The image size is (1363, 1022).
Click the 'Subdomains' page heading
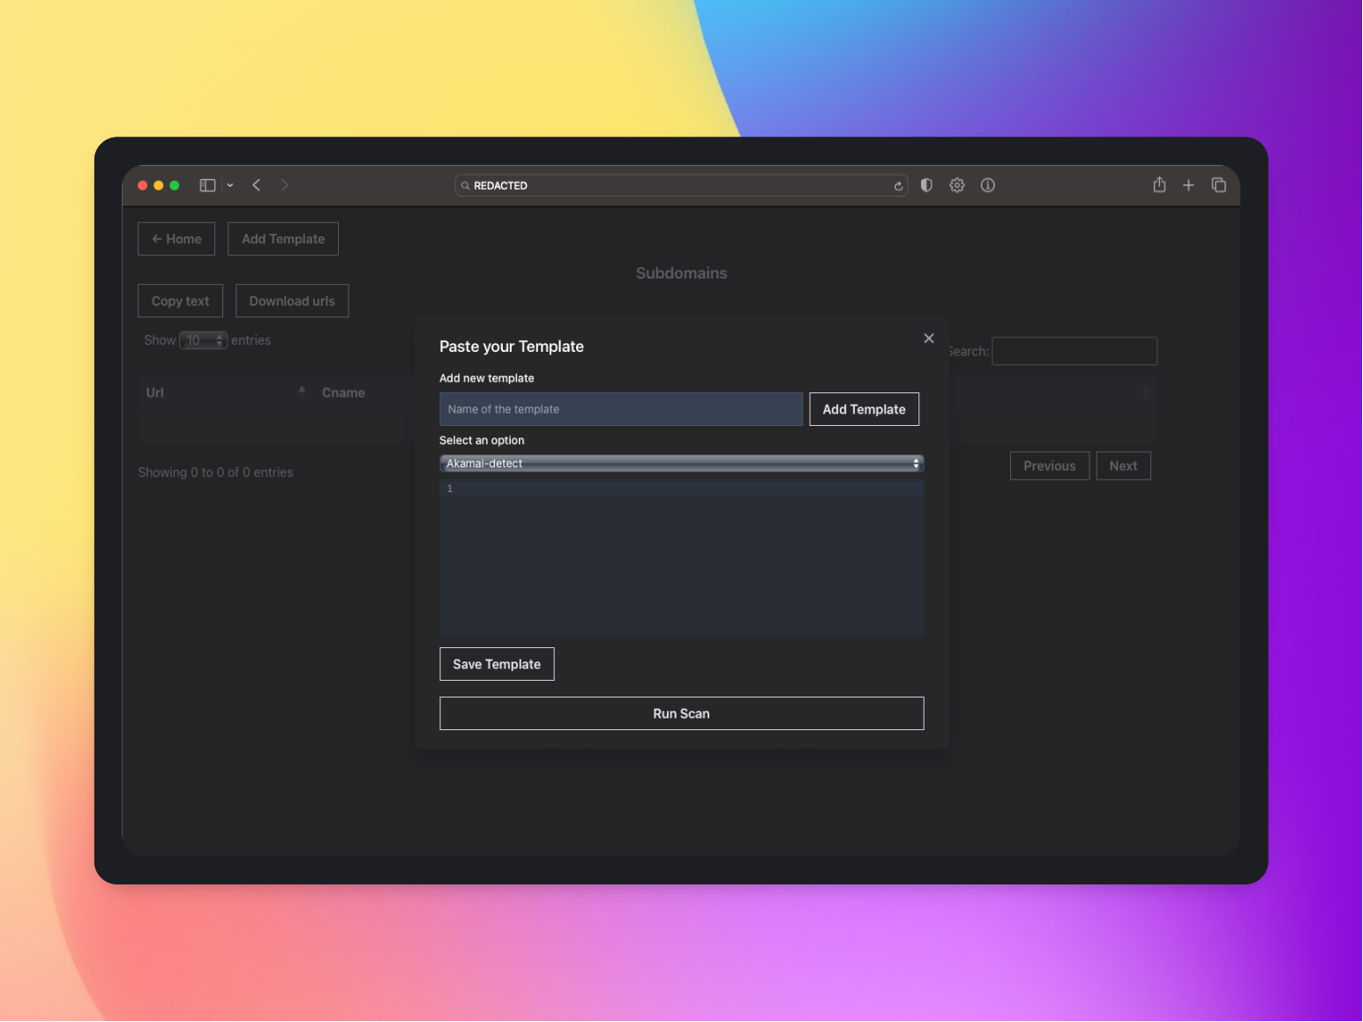point(682,273)
